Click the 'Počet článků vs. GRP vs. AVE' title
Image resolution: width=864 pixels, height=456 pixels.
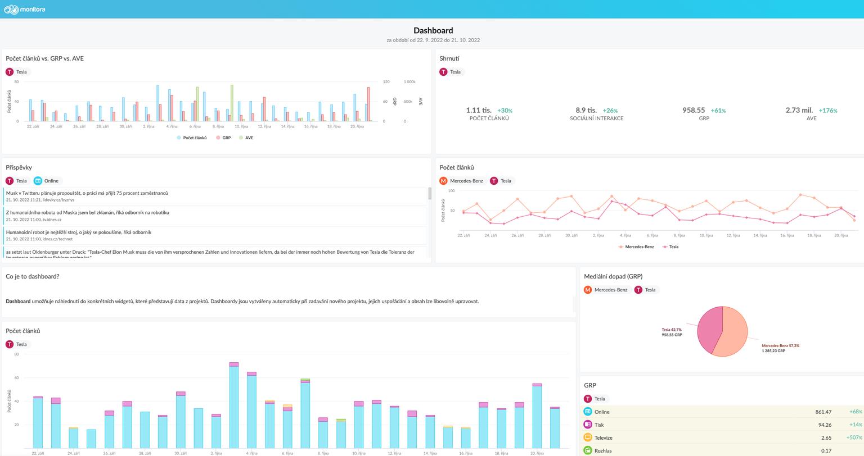pos(45,58)
